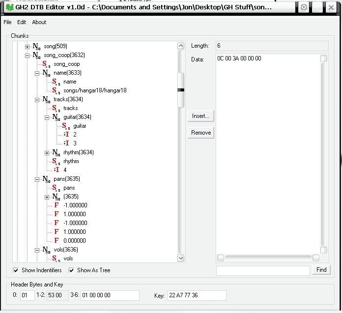Click the Data box horizontal scrollbar track

coord(268,258)
